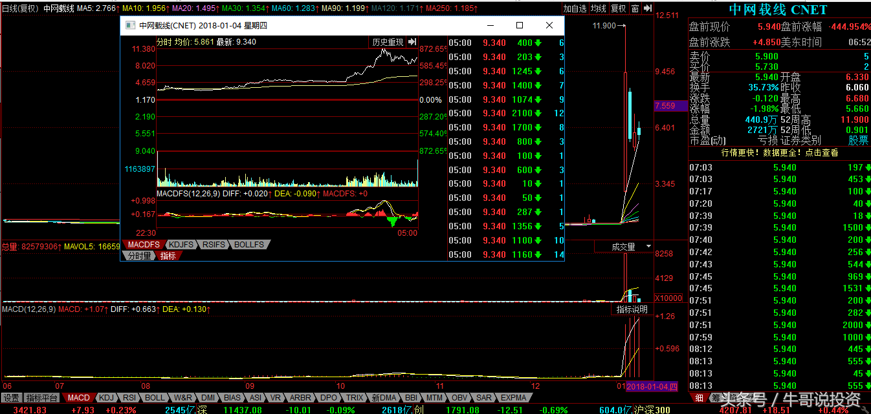Click the 均线 button in chart toolbar
Viewport: 871px width, 414px height.
click(x=599, y=8)
